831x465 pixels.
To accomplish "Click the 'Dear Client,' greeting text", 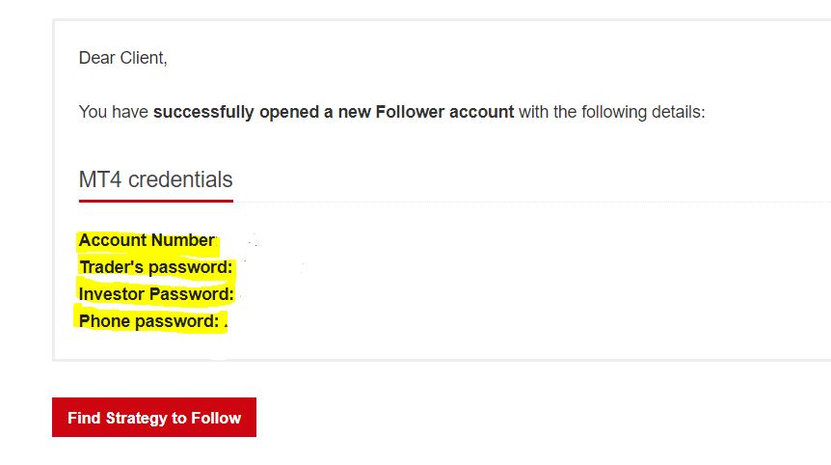I will tap(122, 58).
